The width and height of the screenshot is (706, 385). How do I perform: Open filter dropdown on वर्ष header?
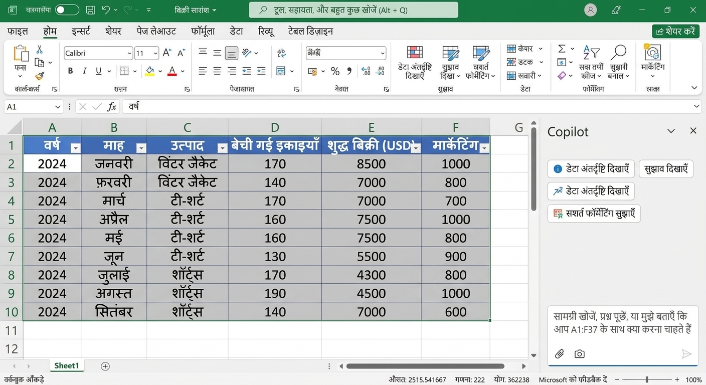(x=76, y=148)
